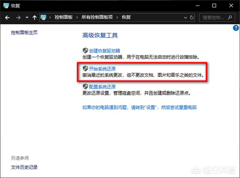Open address bar history dropdown
This screenshot has width=240, height=178.
click(185, 18)
